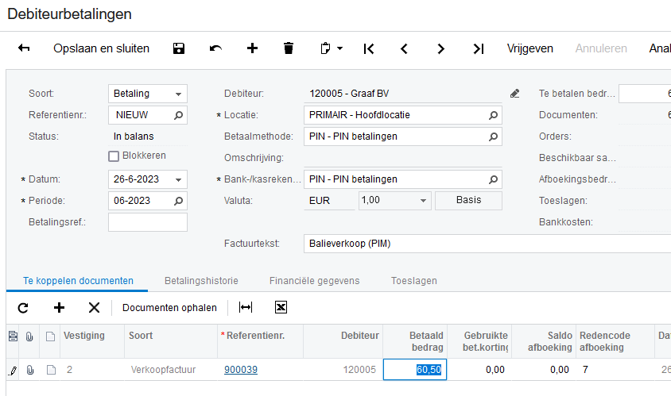Edit Debiteur with pencil icon
This screenshot has width=671, height=396.
tap(515, 94)
